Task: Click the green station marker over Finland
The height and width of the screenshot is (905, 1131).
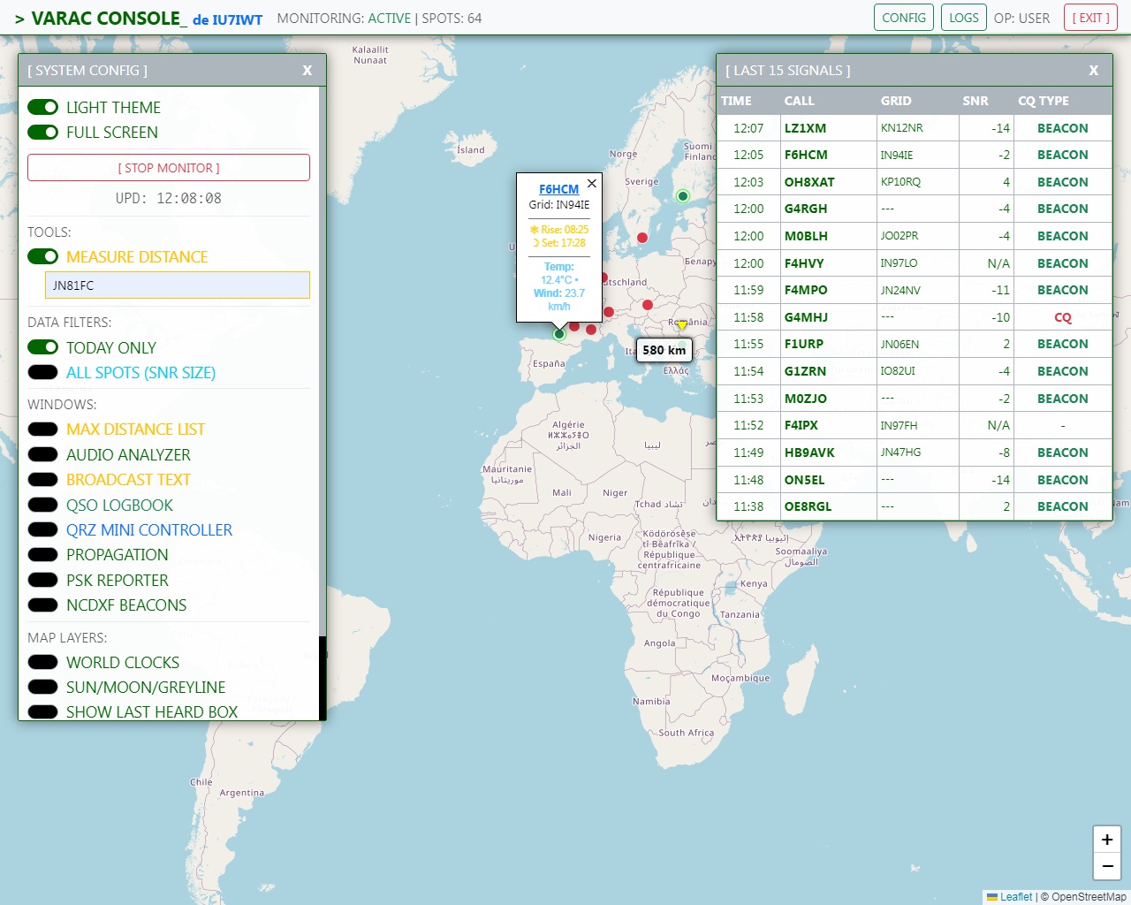Action: [682, 196]
